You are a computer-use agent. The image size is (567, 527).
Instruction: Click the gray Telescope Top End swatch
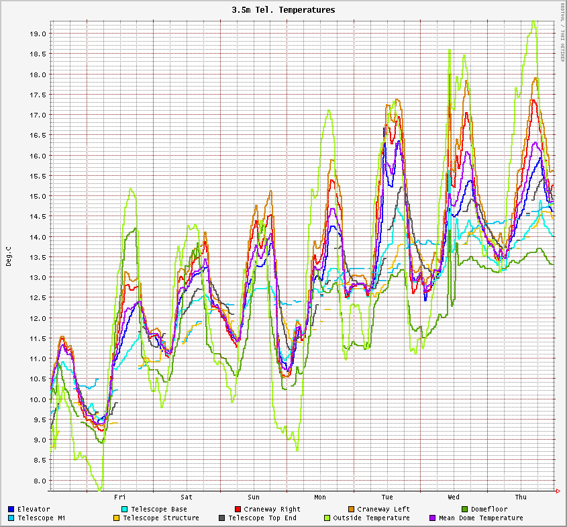221,518
